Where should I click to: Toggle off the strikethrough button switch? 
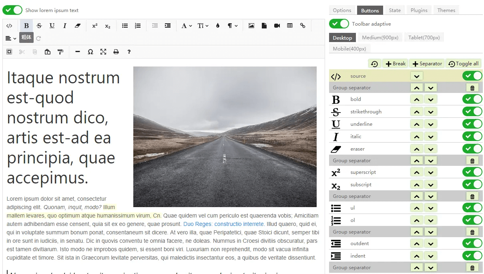tap(472, 111)
